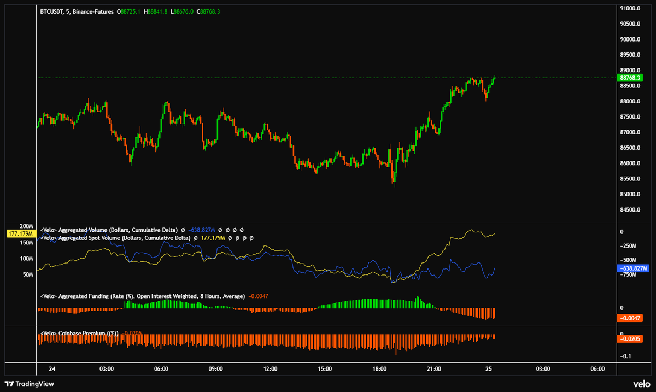Click the 100M left axis label

(26, 258)
